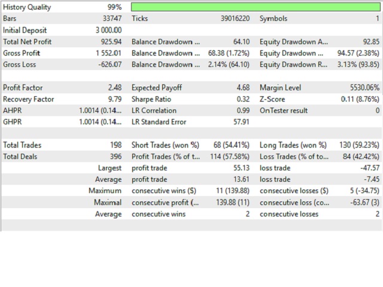Click the Margin Level value 5530.06%
The image size is (383, 287).
pyautogui.click(x=361, y=88)
